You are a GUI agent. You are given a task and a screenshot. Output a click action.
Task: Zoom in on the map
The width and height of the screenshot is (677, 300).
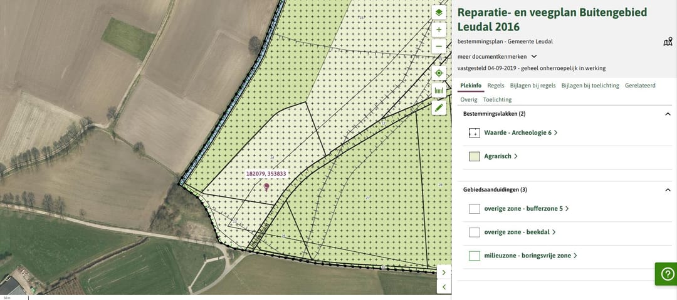pos(439,29)
